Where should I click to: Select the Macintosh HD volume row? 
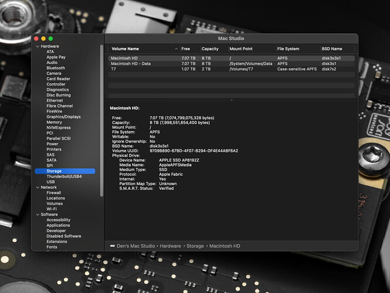coord(231,58)
